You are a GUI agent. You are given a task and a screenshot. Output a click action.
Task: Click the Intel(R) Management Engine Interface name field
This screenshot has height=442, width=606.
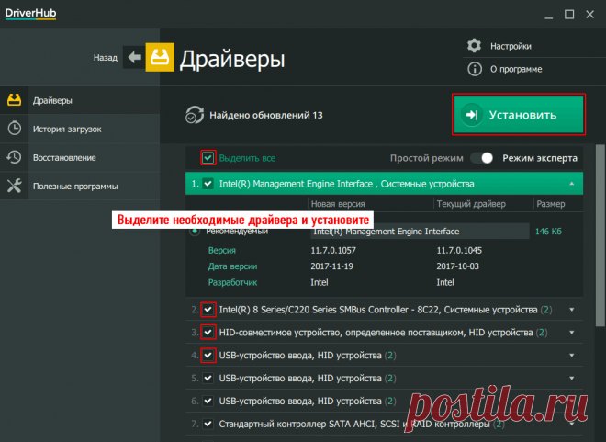tap(420, 232)
